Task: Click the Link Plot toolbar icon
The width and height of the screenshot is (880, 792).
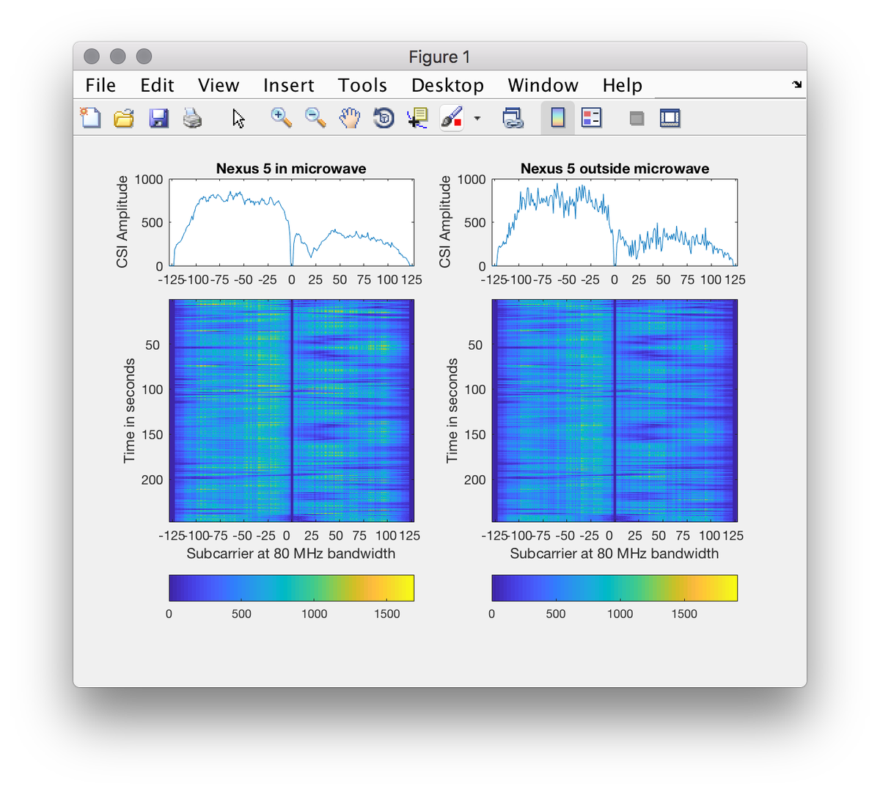Action: [x=513, y=117]
